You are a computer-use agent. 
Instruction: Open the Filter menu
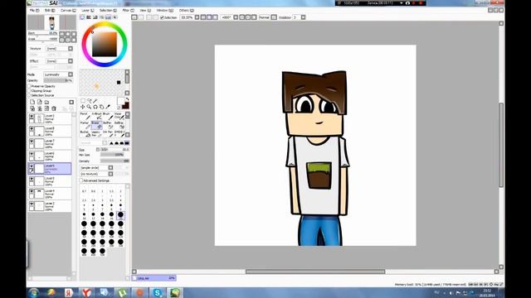click(128, 11)
